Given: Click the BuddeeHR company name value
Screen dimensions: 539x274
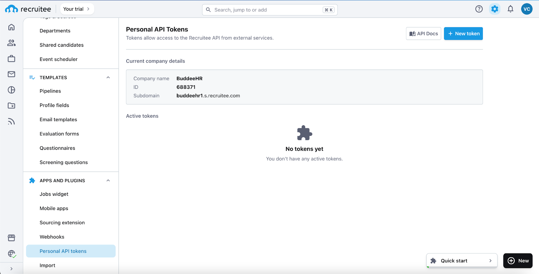Looking at the screenshot, I should coord(189,78).
